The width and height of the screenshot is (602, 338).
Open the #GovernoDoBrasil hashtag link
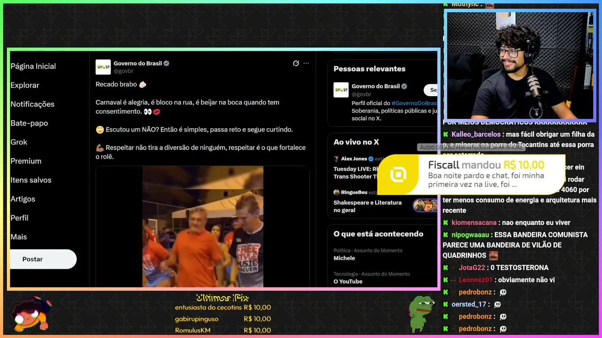pyautogui.click(x=414, y=103)
